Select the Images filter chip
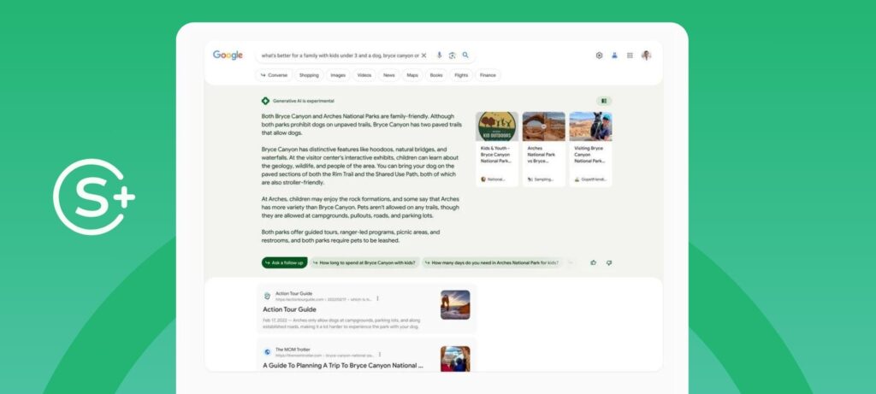This screenshot has height=394, width=876. 338,75
